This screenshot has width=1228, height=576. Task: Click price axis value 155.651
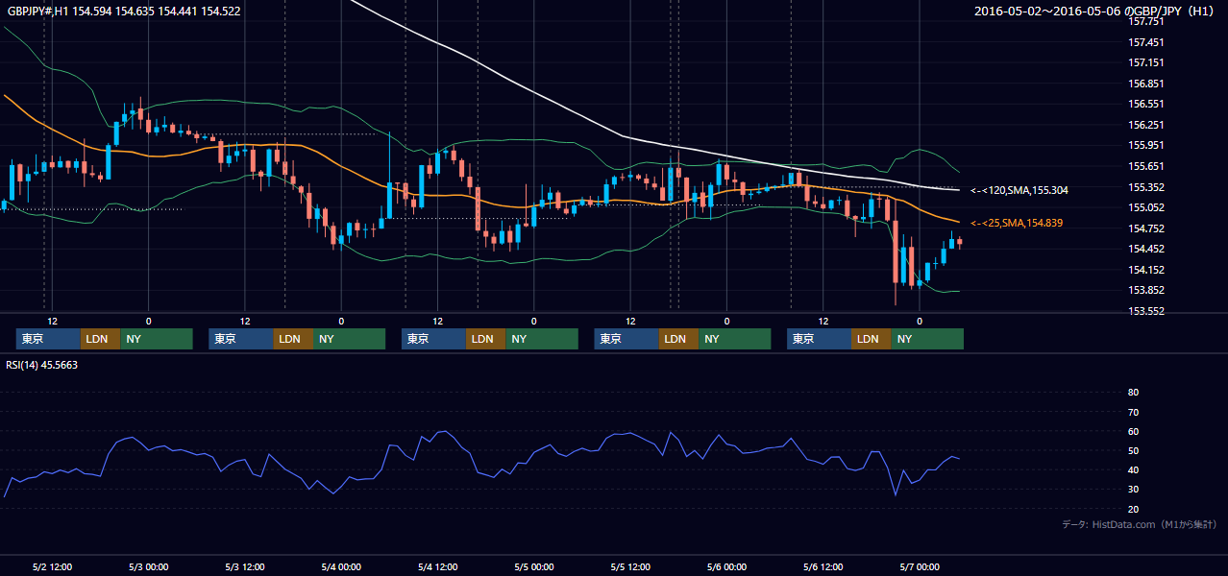point(1146,166)
